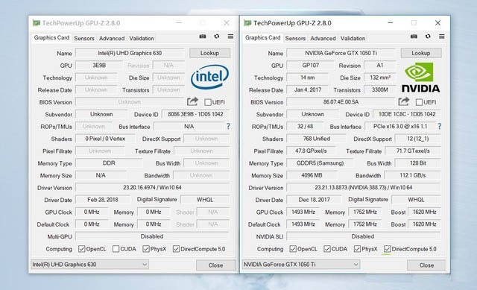Screen dimensions: 477x290
Task: Close the NVIDIA GPU-Z window with X
Action: pyautogui.click(x=437, y=23)
